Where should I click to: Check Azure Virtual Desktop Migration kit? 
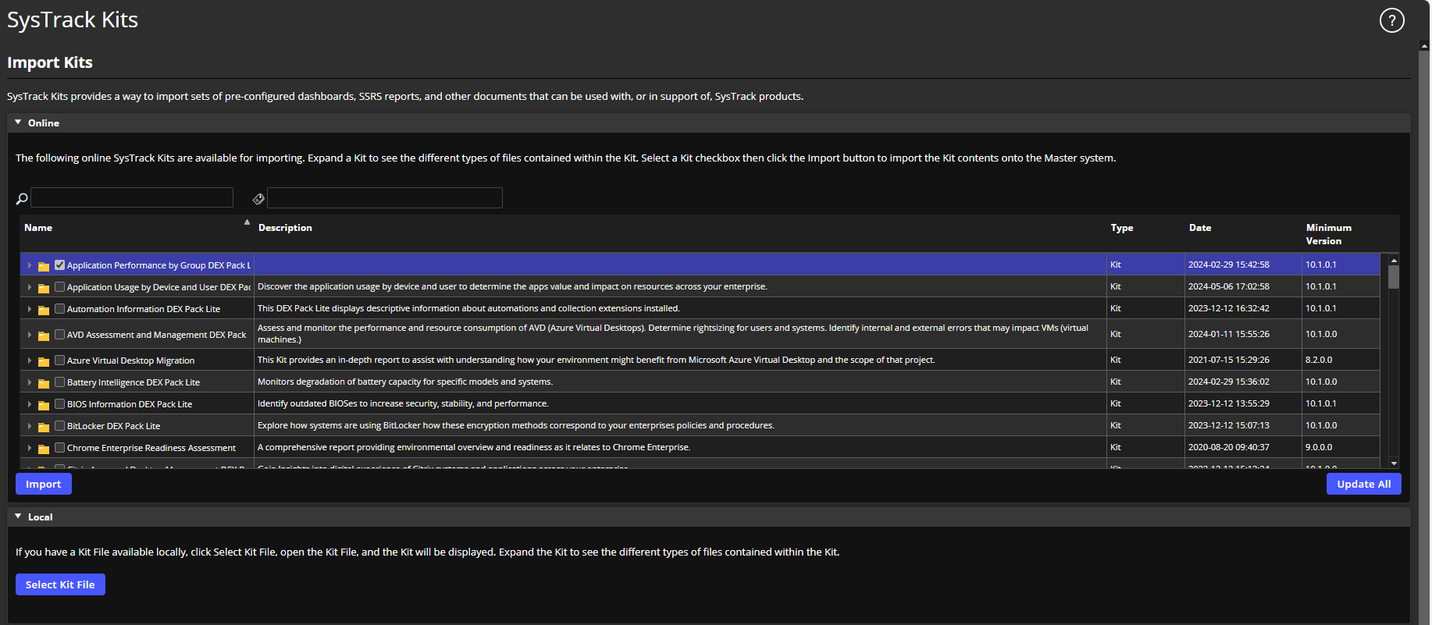pos(59,360)
